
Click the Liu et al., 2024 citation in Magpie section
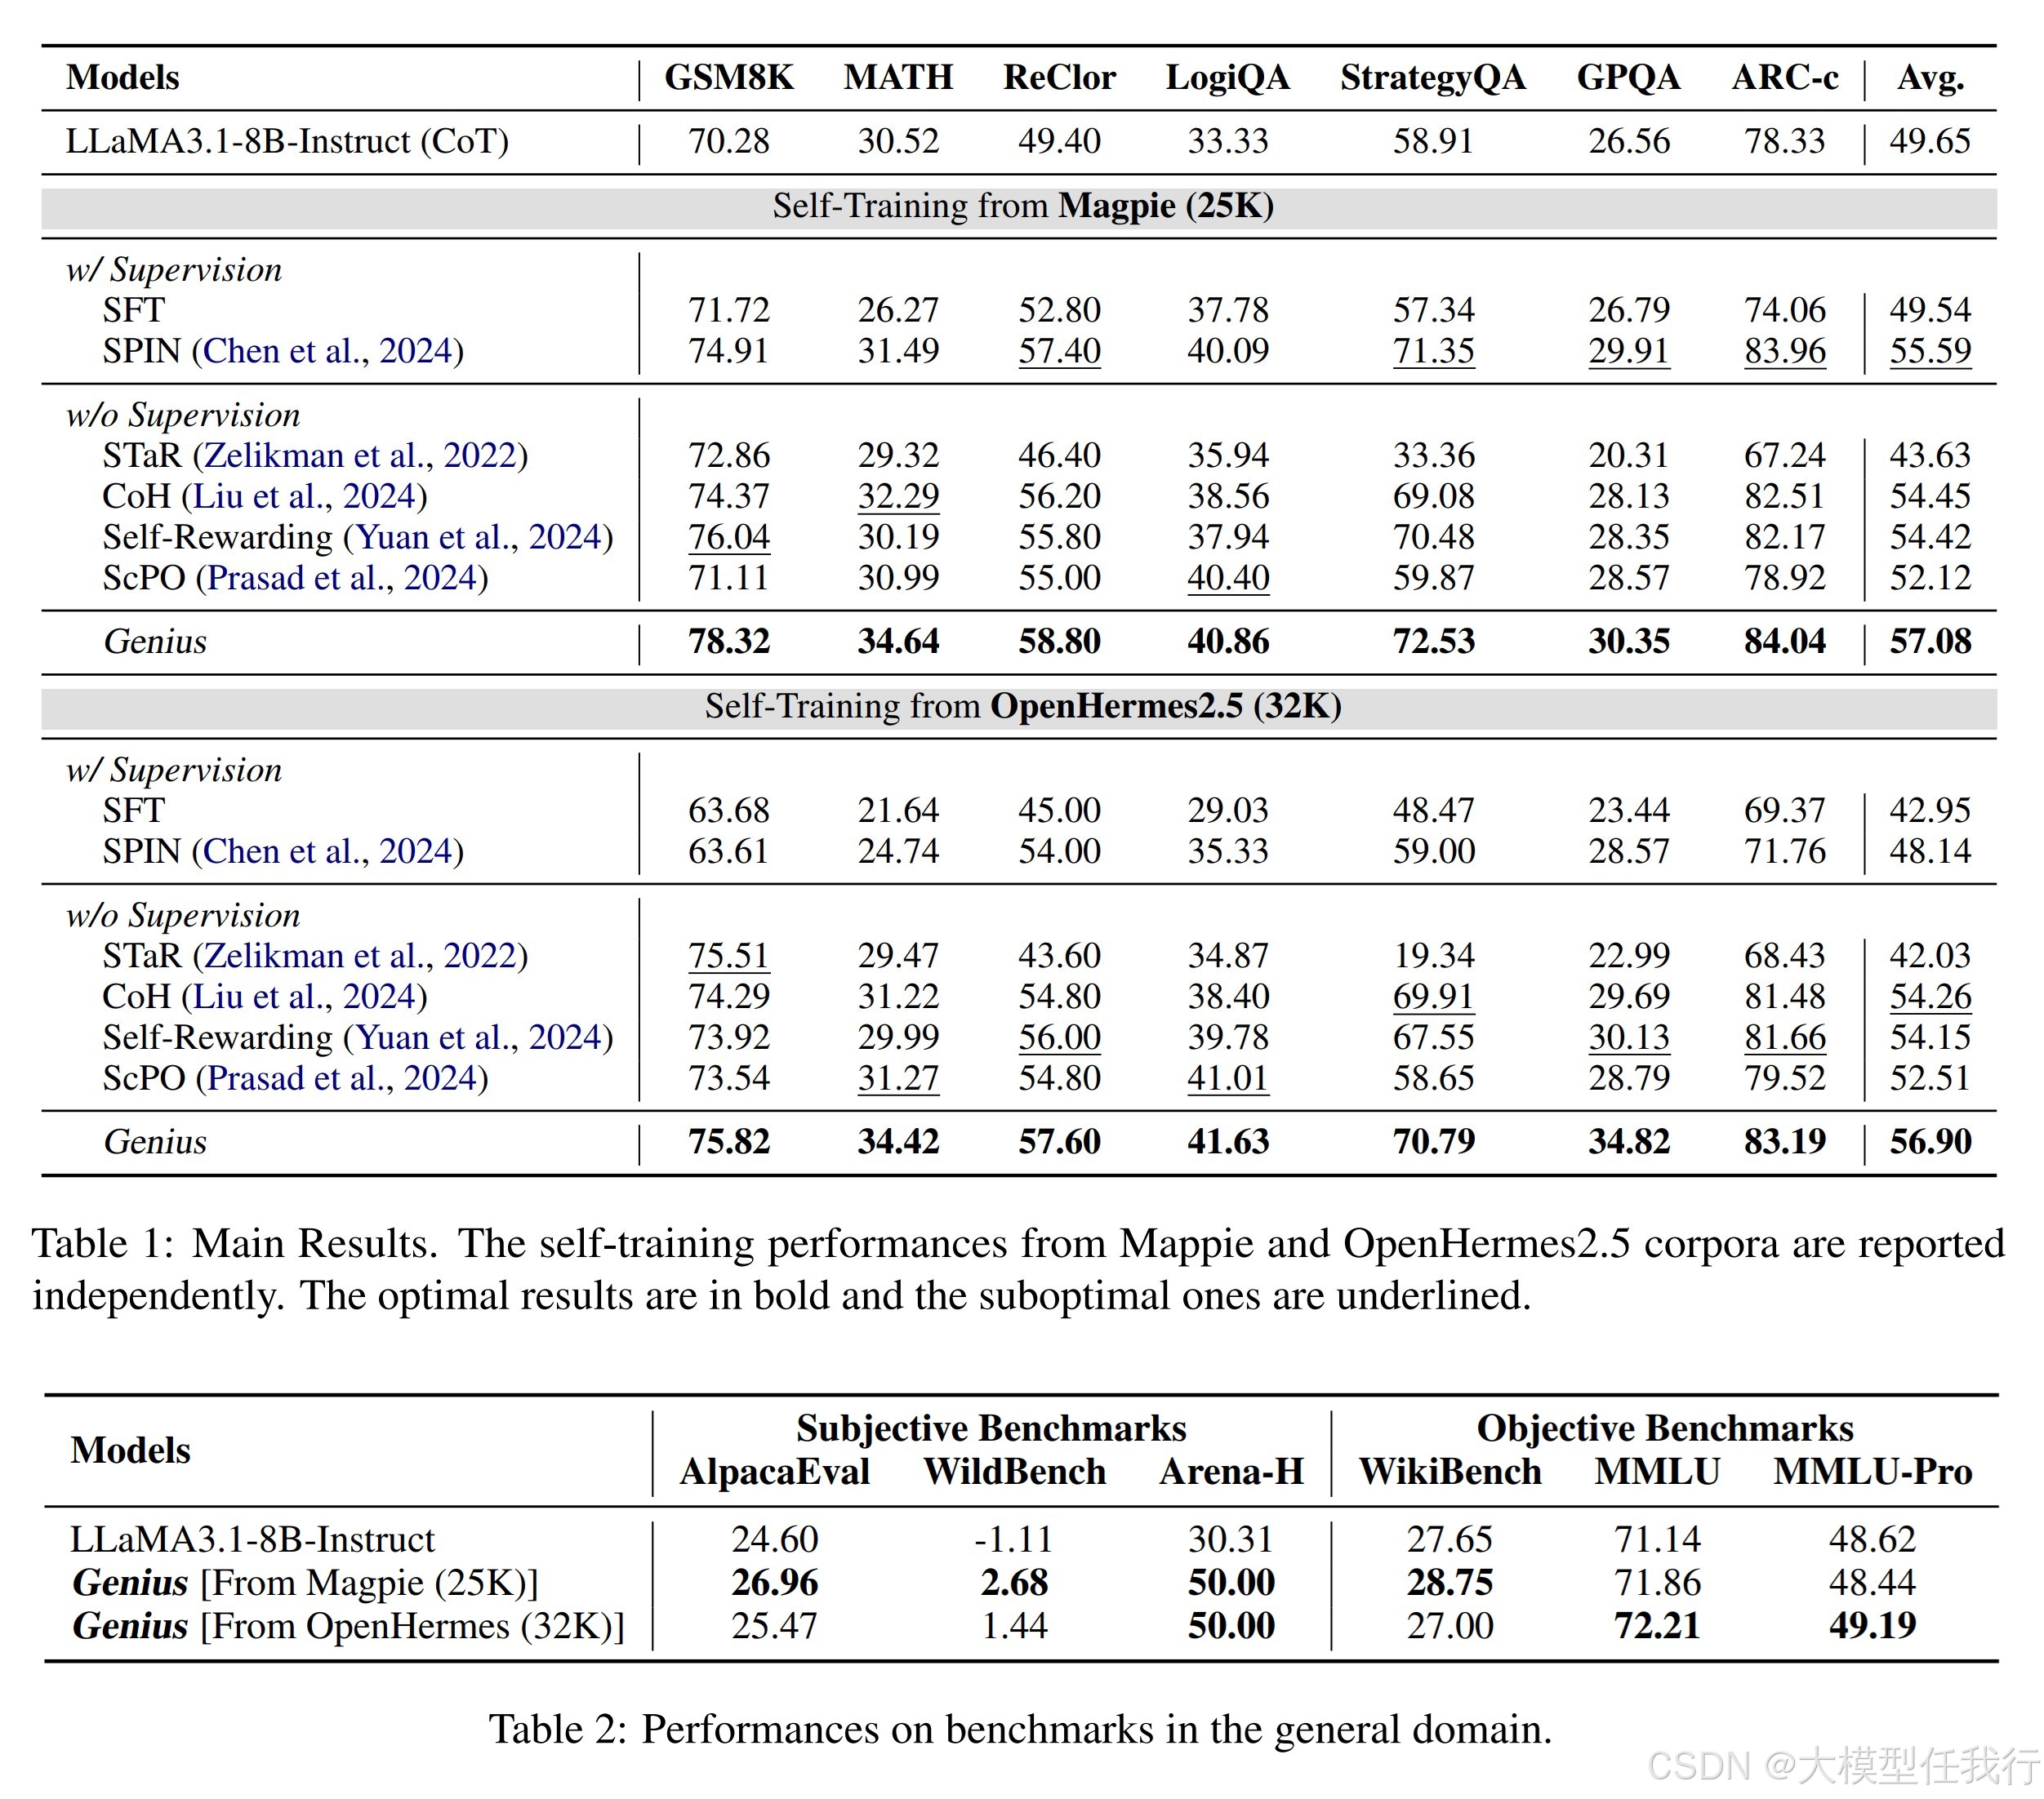[304, 497]
